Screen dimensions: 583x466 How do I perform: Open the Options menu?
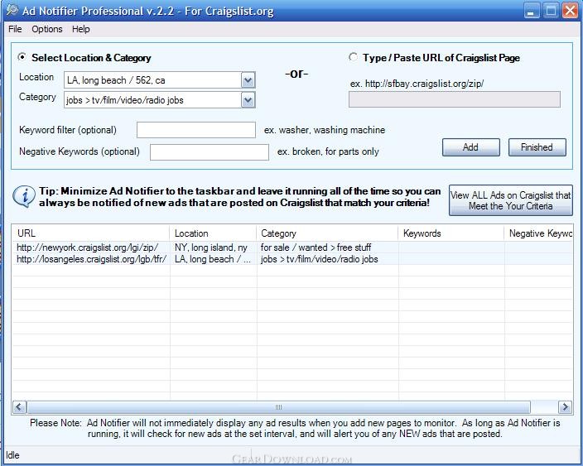pos(47,29)
